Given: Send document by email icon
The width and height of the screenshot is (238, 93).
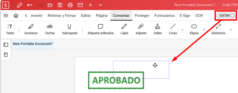Looking at the screenshot, I should coord(80,5).
